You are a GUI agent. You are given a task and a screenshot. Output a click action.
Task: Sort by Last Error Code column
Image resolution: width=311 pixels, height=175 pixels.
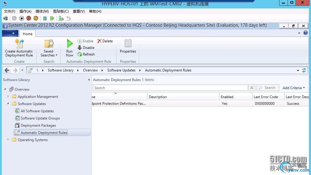tap(268, 97)
